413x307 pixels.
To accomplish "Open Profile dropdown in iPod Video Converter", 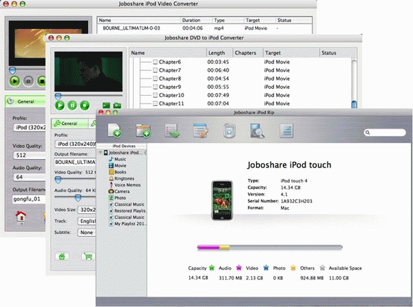I will point(29,127).
